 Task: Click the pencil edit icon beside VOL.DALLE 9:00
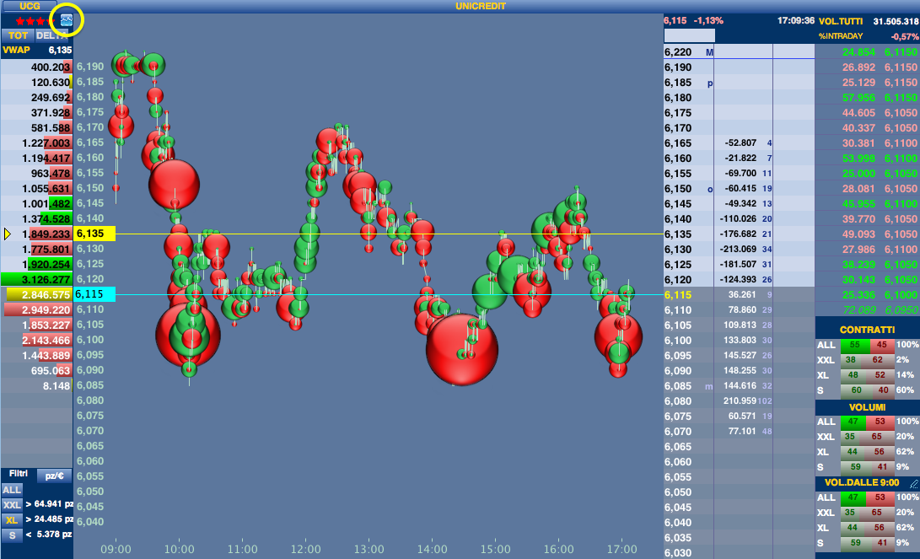point(913,483)
